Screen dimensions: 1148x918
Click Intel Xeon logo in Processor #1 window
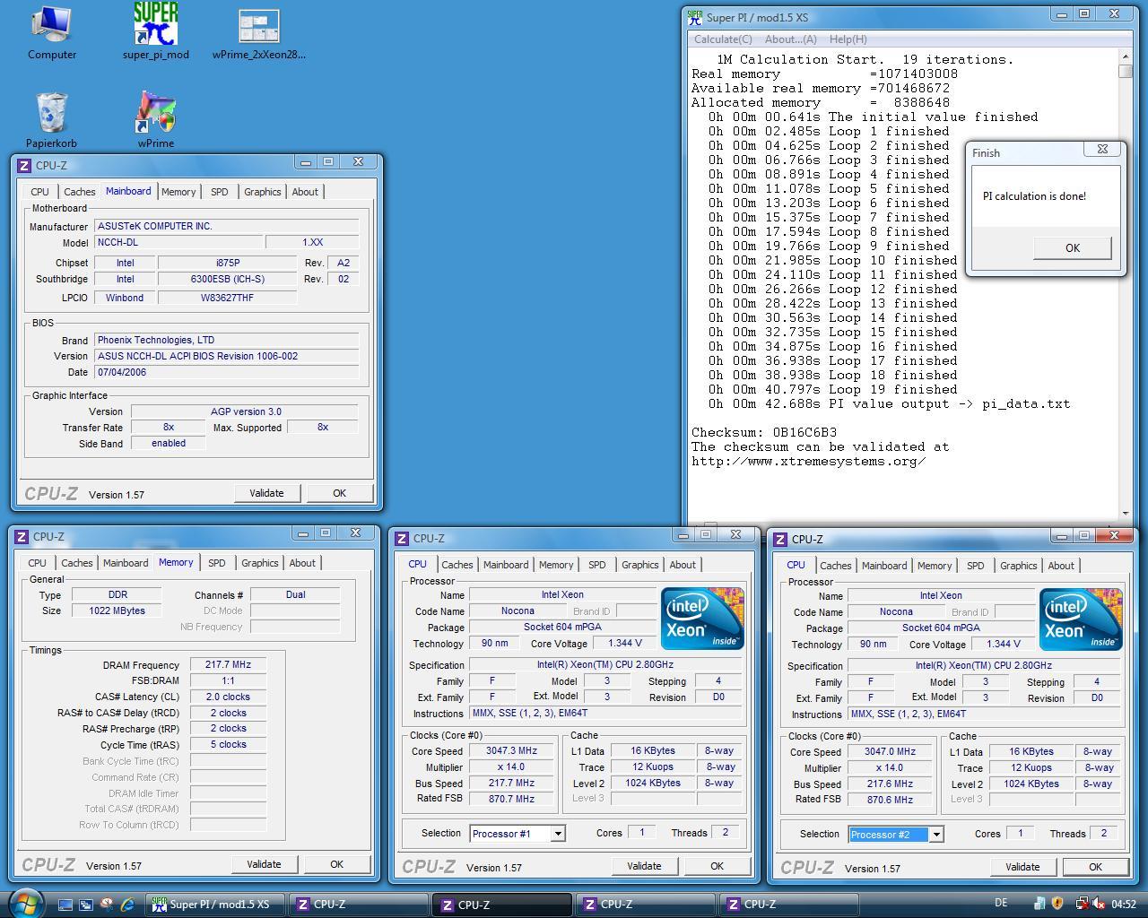click(x=702, y=619)
